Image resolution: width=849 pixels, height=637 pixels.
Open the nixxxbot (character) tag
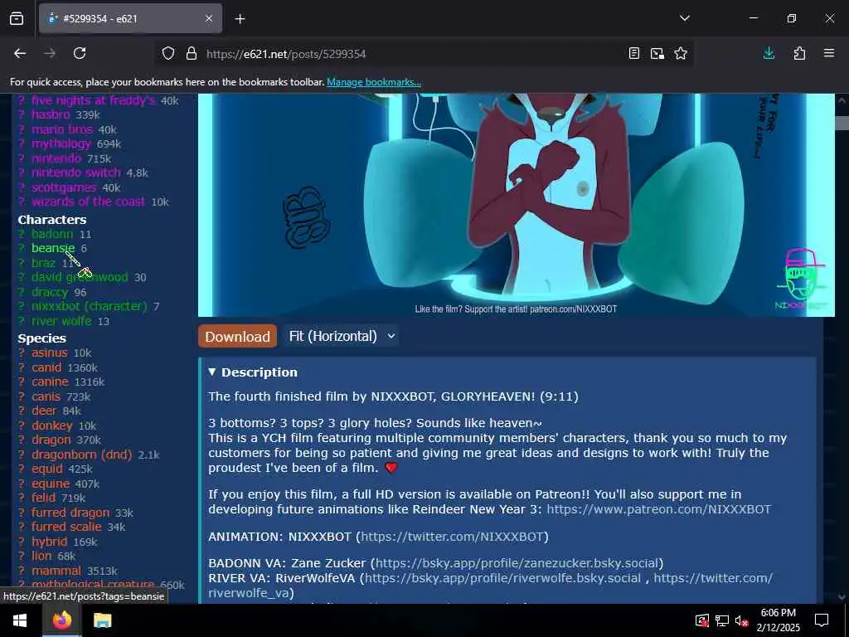click(x=90, y=307)
